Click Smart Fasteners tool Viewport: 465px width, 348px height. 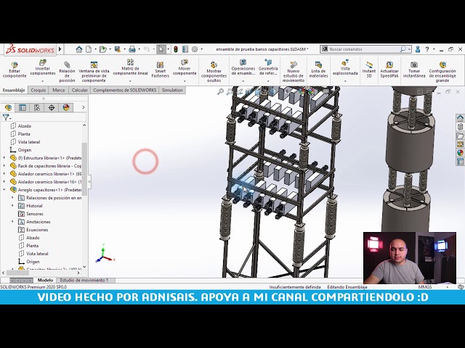point(160,70)
